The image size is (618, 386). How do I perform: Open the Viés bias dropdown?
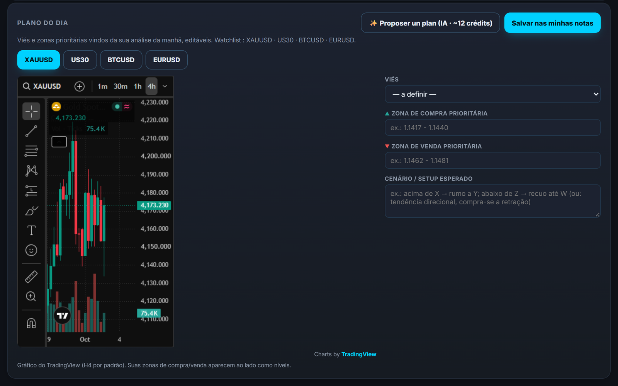tap(492, 94)
